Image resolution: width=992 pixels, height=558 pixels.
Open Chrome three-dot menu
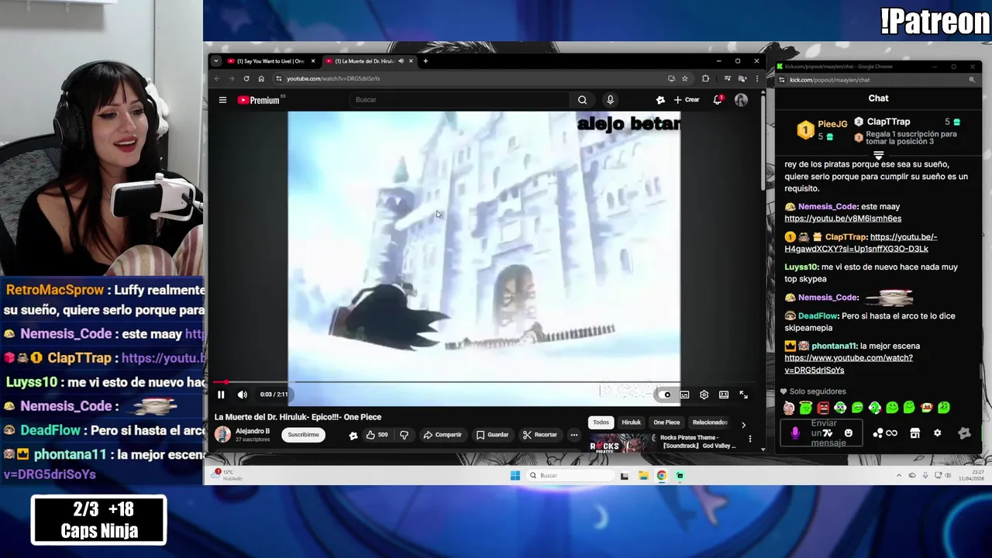[x=756, y=78]
